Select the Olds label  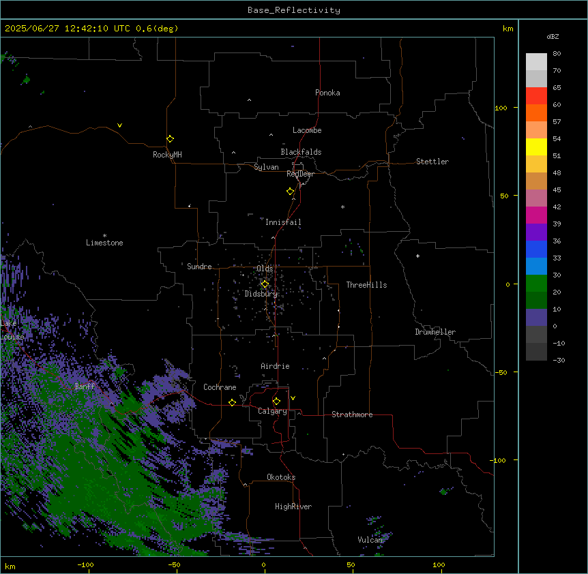pos(265,269)
